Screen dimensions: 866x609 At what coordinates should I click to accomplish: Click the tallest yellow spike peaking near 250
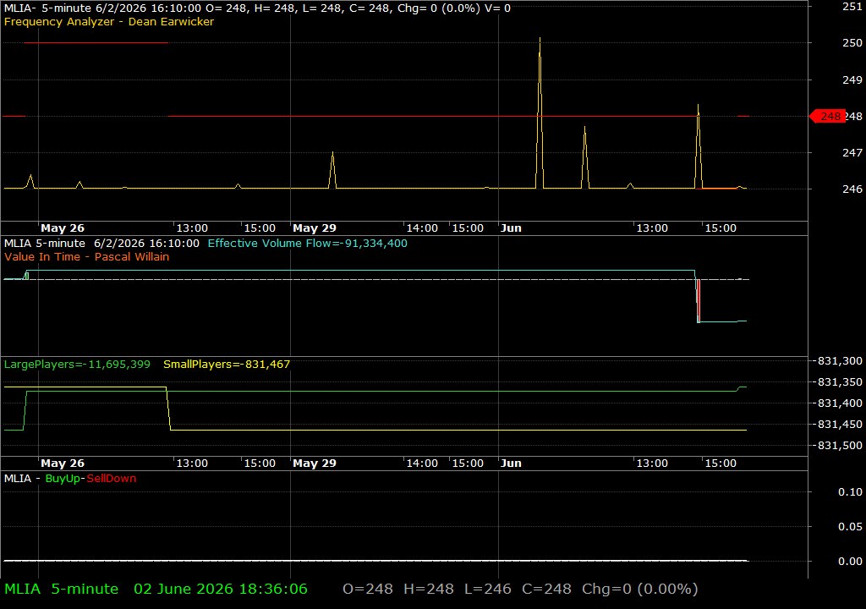coord(540,113)
